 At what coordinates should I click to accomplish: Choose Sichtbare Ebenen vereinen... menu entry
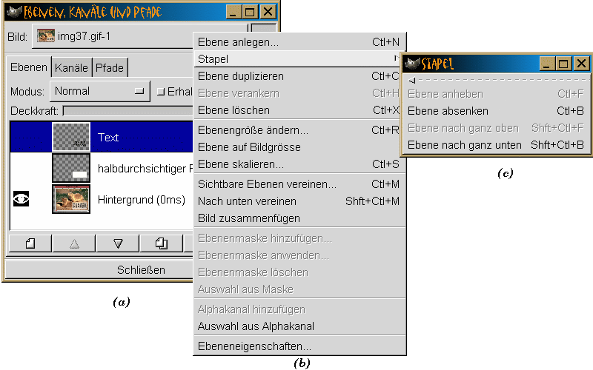click(299, 184)
